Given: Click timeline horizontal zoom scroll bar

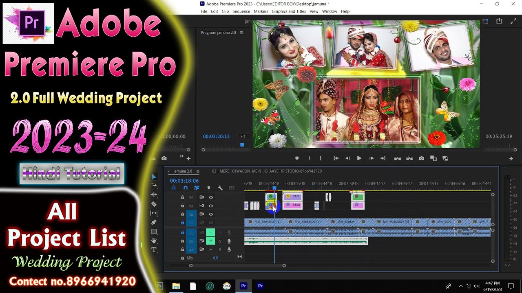Looking at the screenshot, I should [x=237, y=266].
